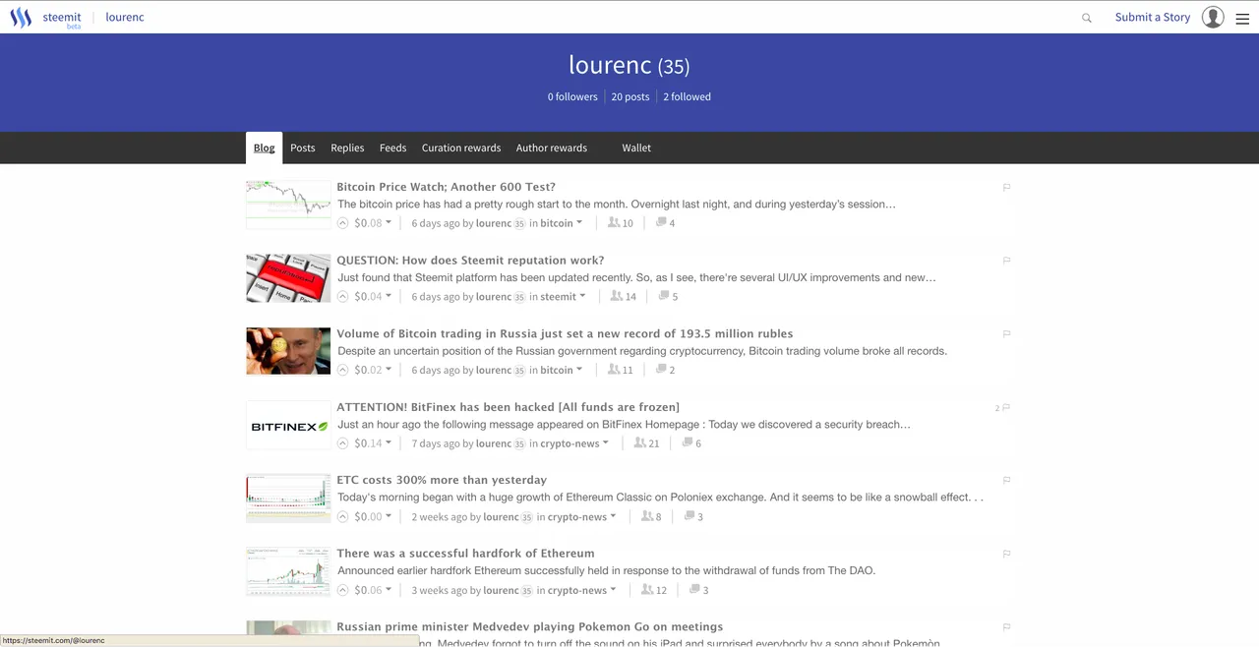Click the Steemit logo icon
Screen dimensions: 1259x647
click(x=21, y=17)
